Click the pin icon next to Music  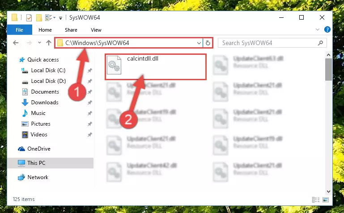point(90,113)
